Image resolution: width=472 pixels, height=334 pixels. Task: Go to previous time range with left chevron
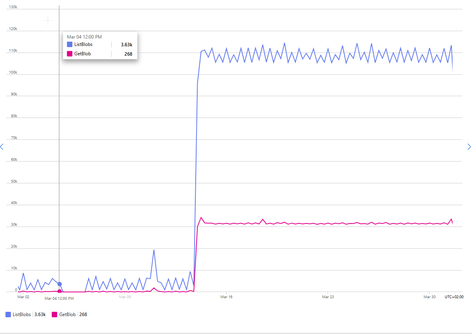(x=2, y=147)
